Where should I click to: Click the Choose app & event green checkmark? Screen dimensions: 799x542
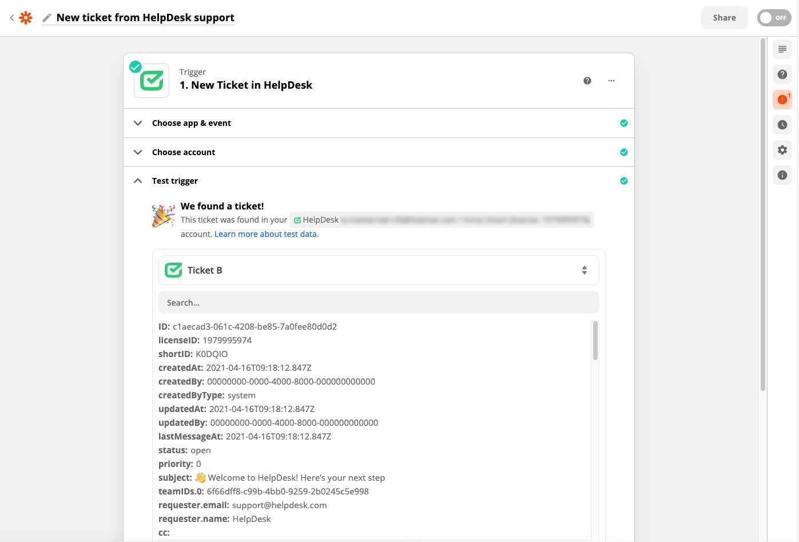click(x=623, y=123)
